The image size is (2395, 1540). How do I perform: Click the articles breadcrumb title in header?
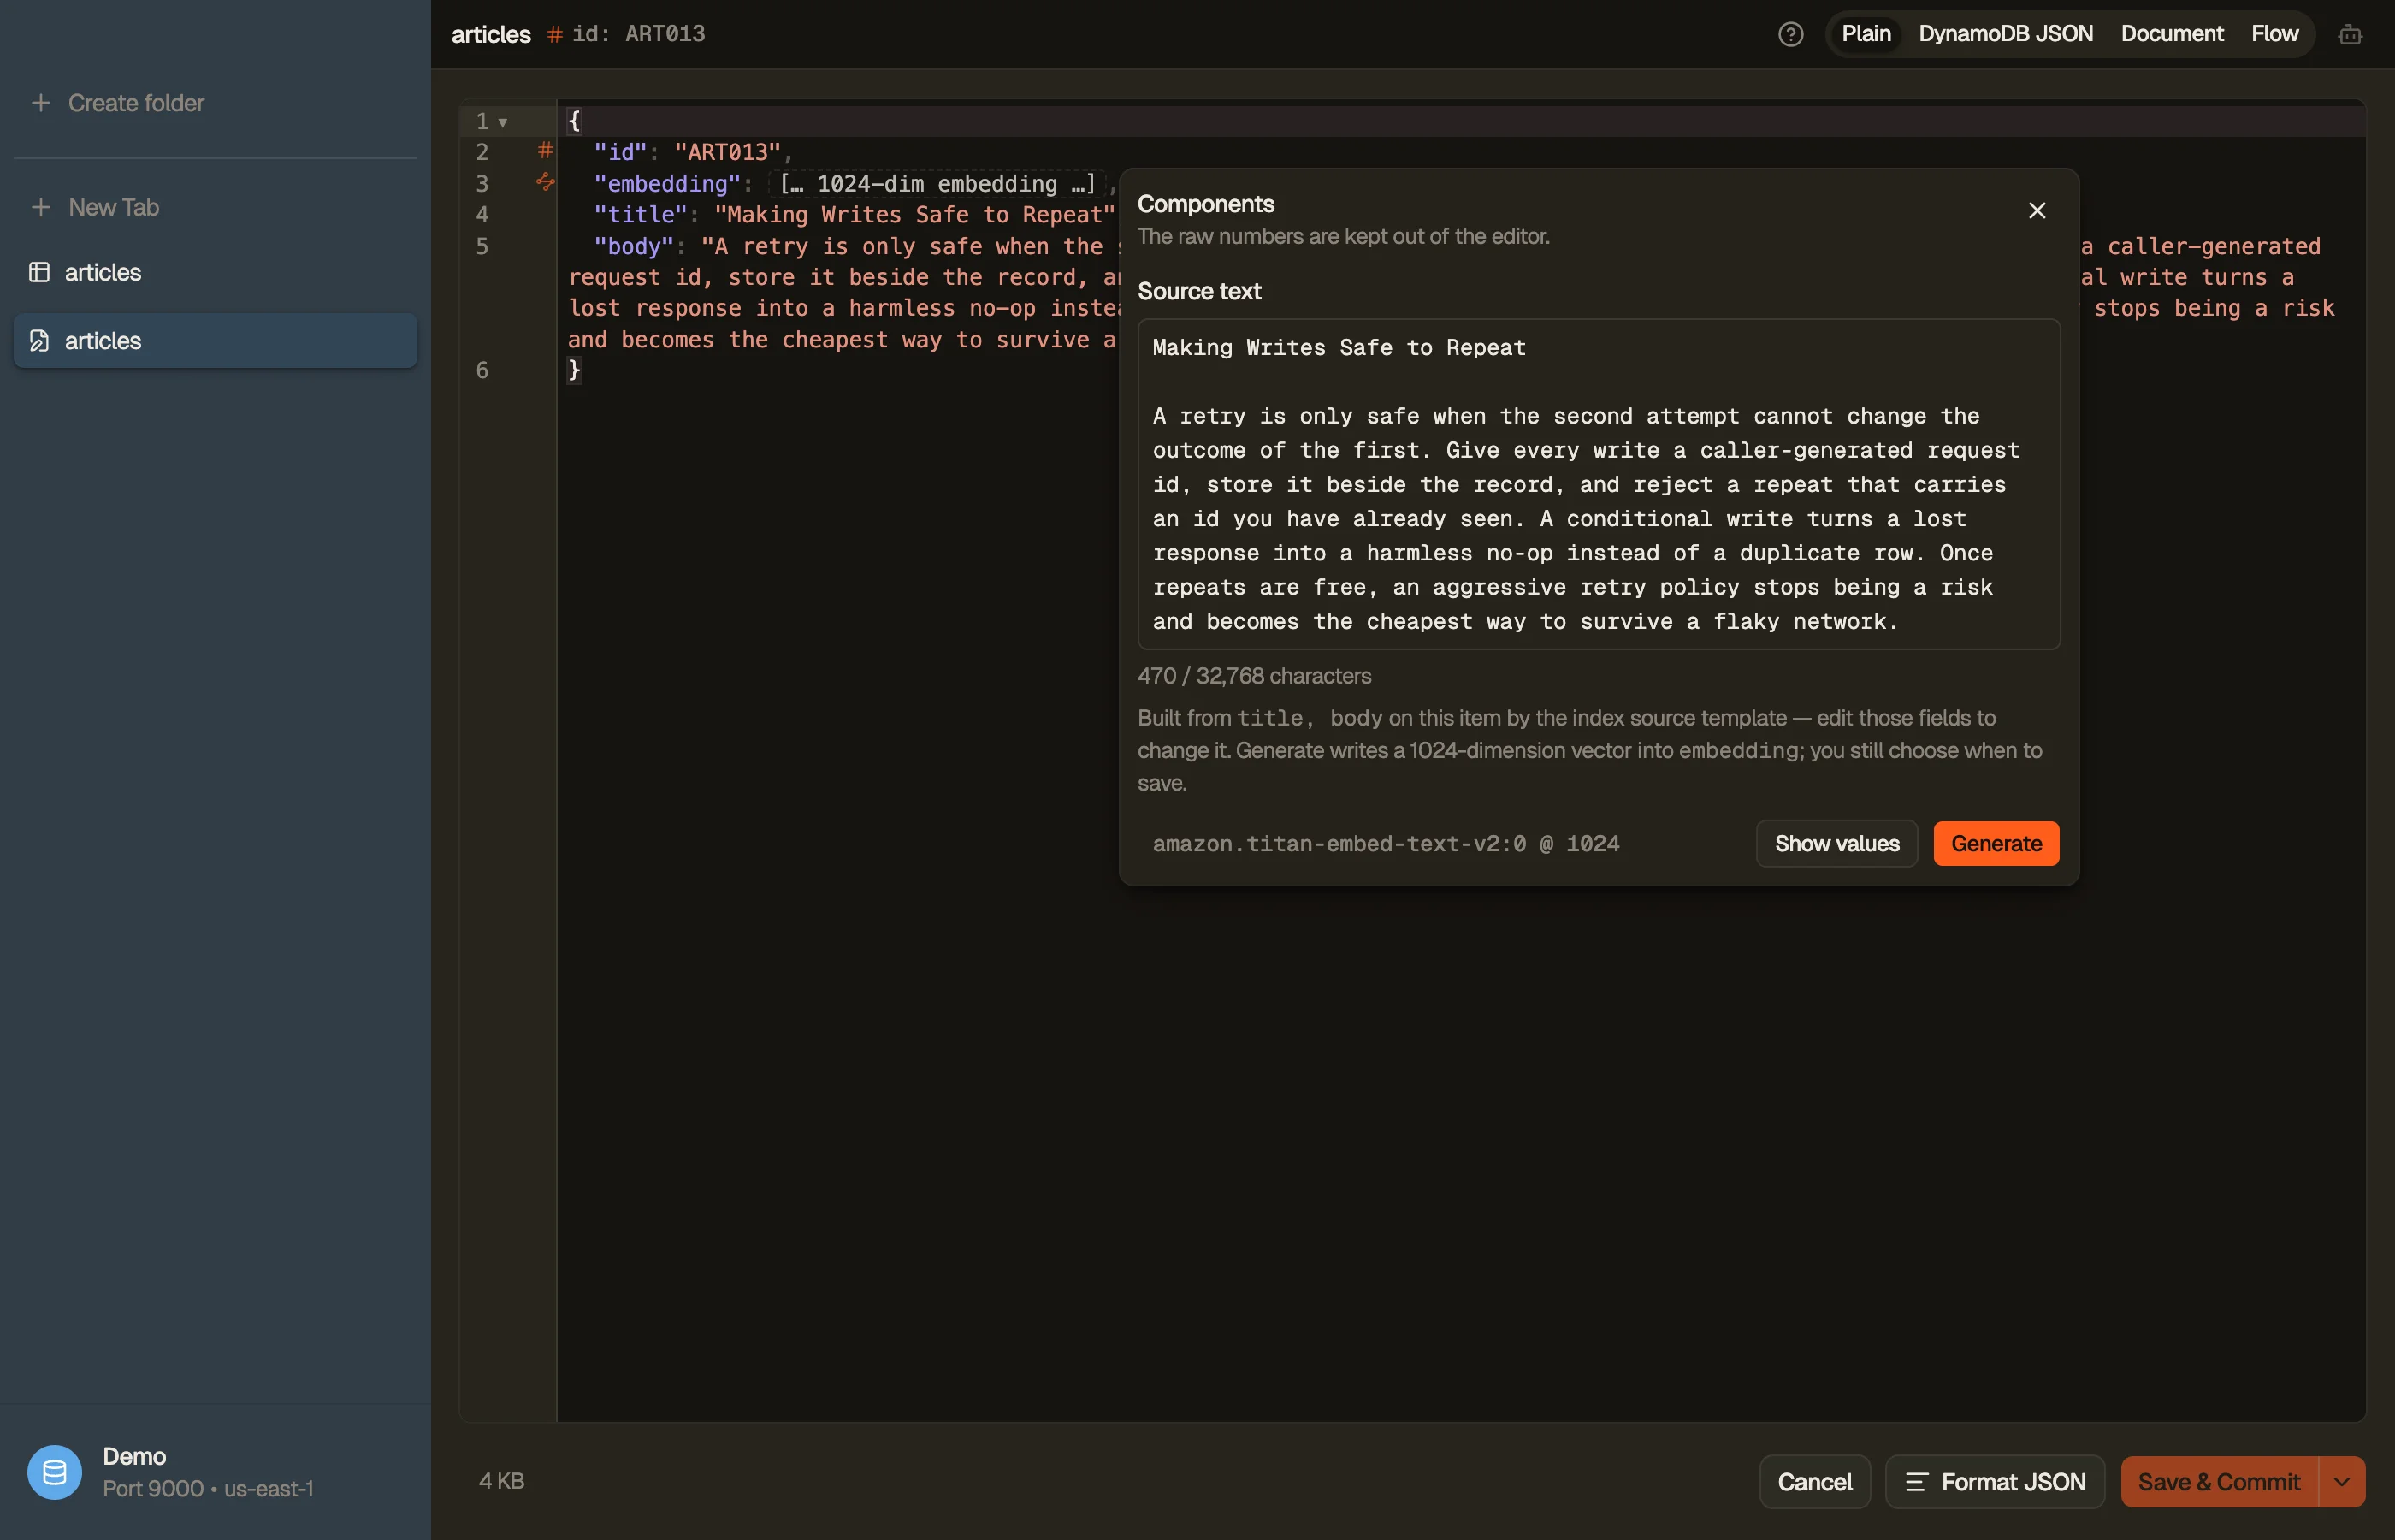[x=491, y=34]
